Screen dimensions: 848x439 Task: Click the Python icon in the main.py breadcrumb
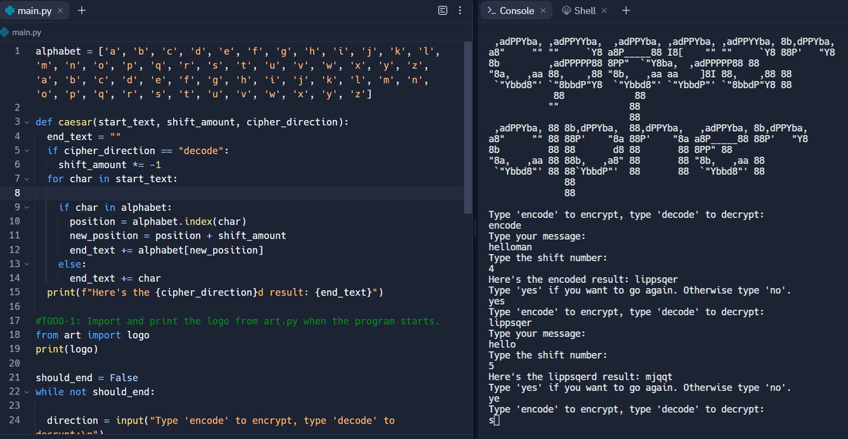[4, 32]
